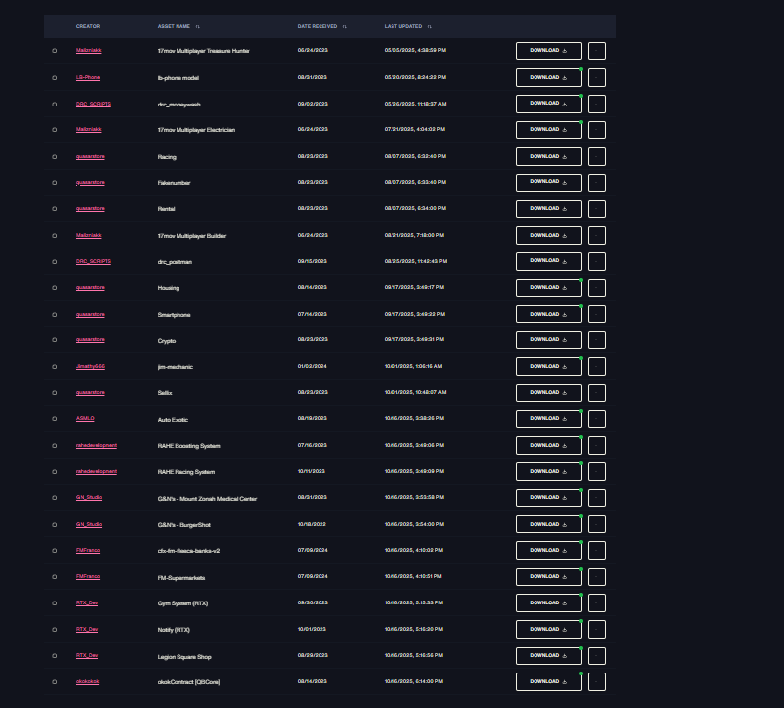The height and width of the screenshot is (708, 784).
Task: Sort by Last Updated arrows icon
Action: click(x=430, y=26)
